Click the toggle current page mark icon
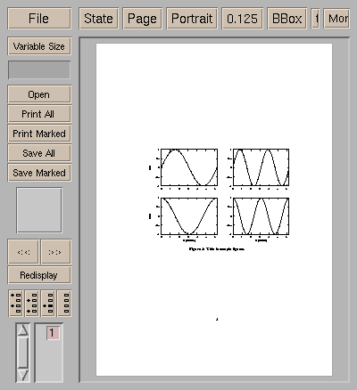 [48, 303]
